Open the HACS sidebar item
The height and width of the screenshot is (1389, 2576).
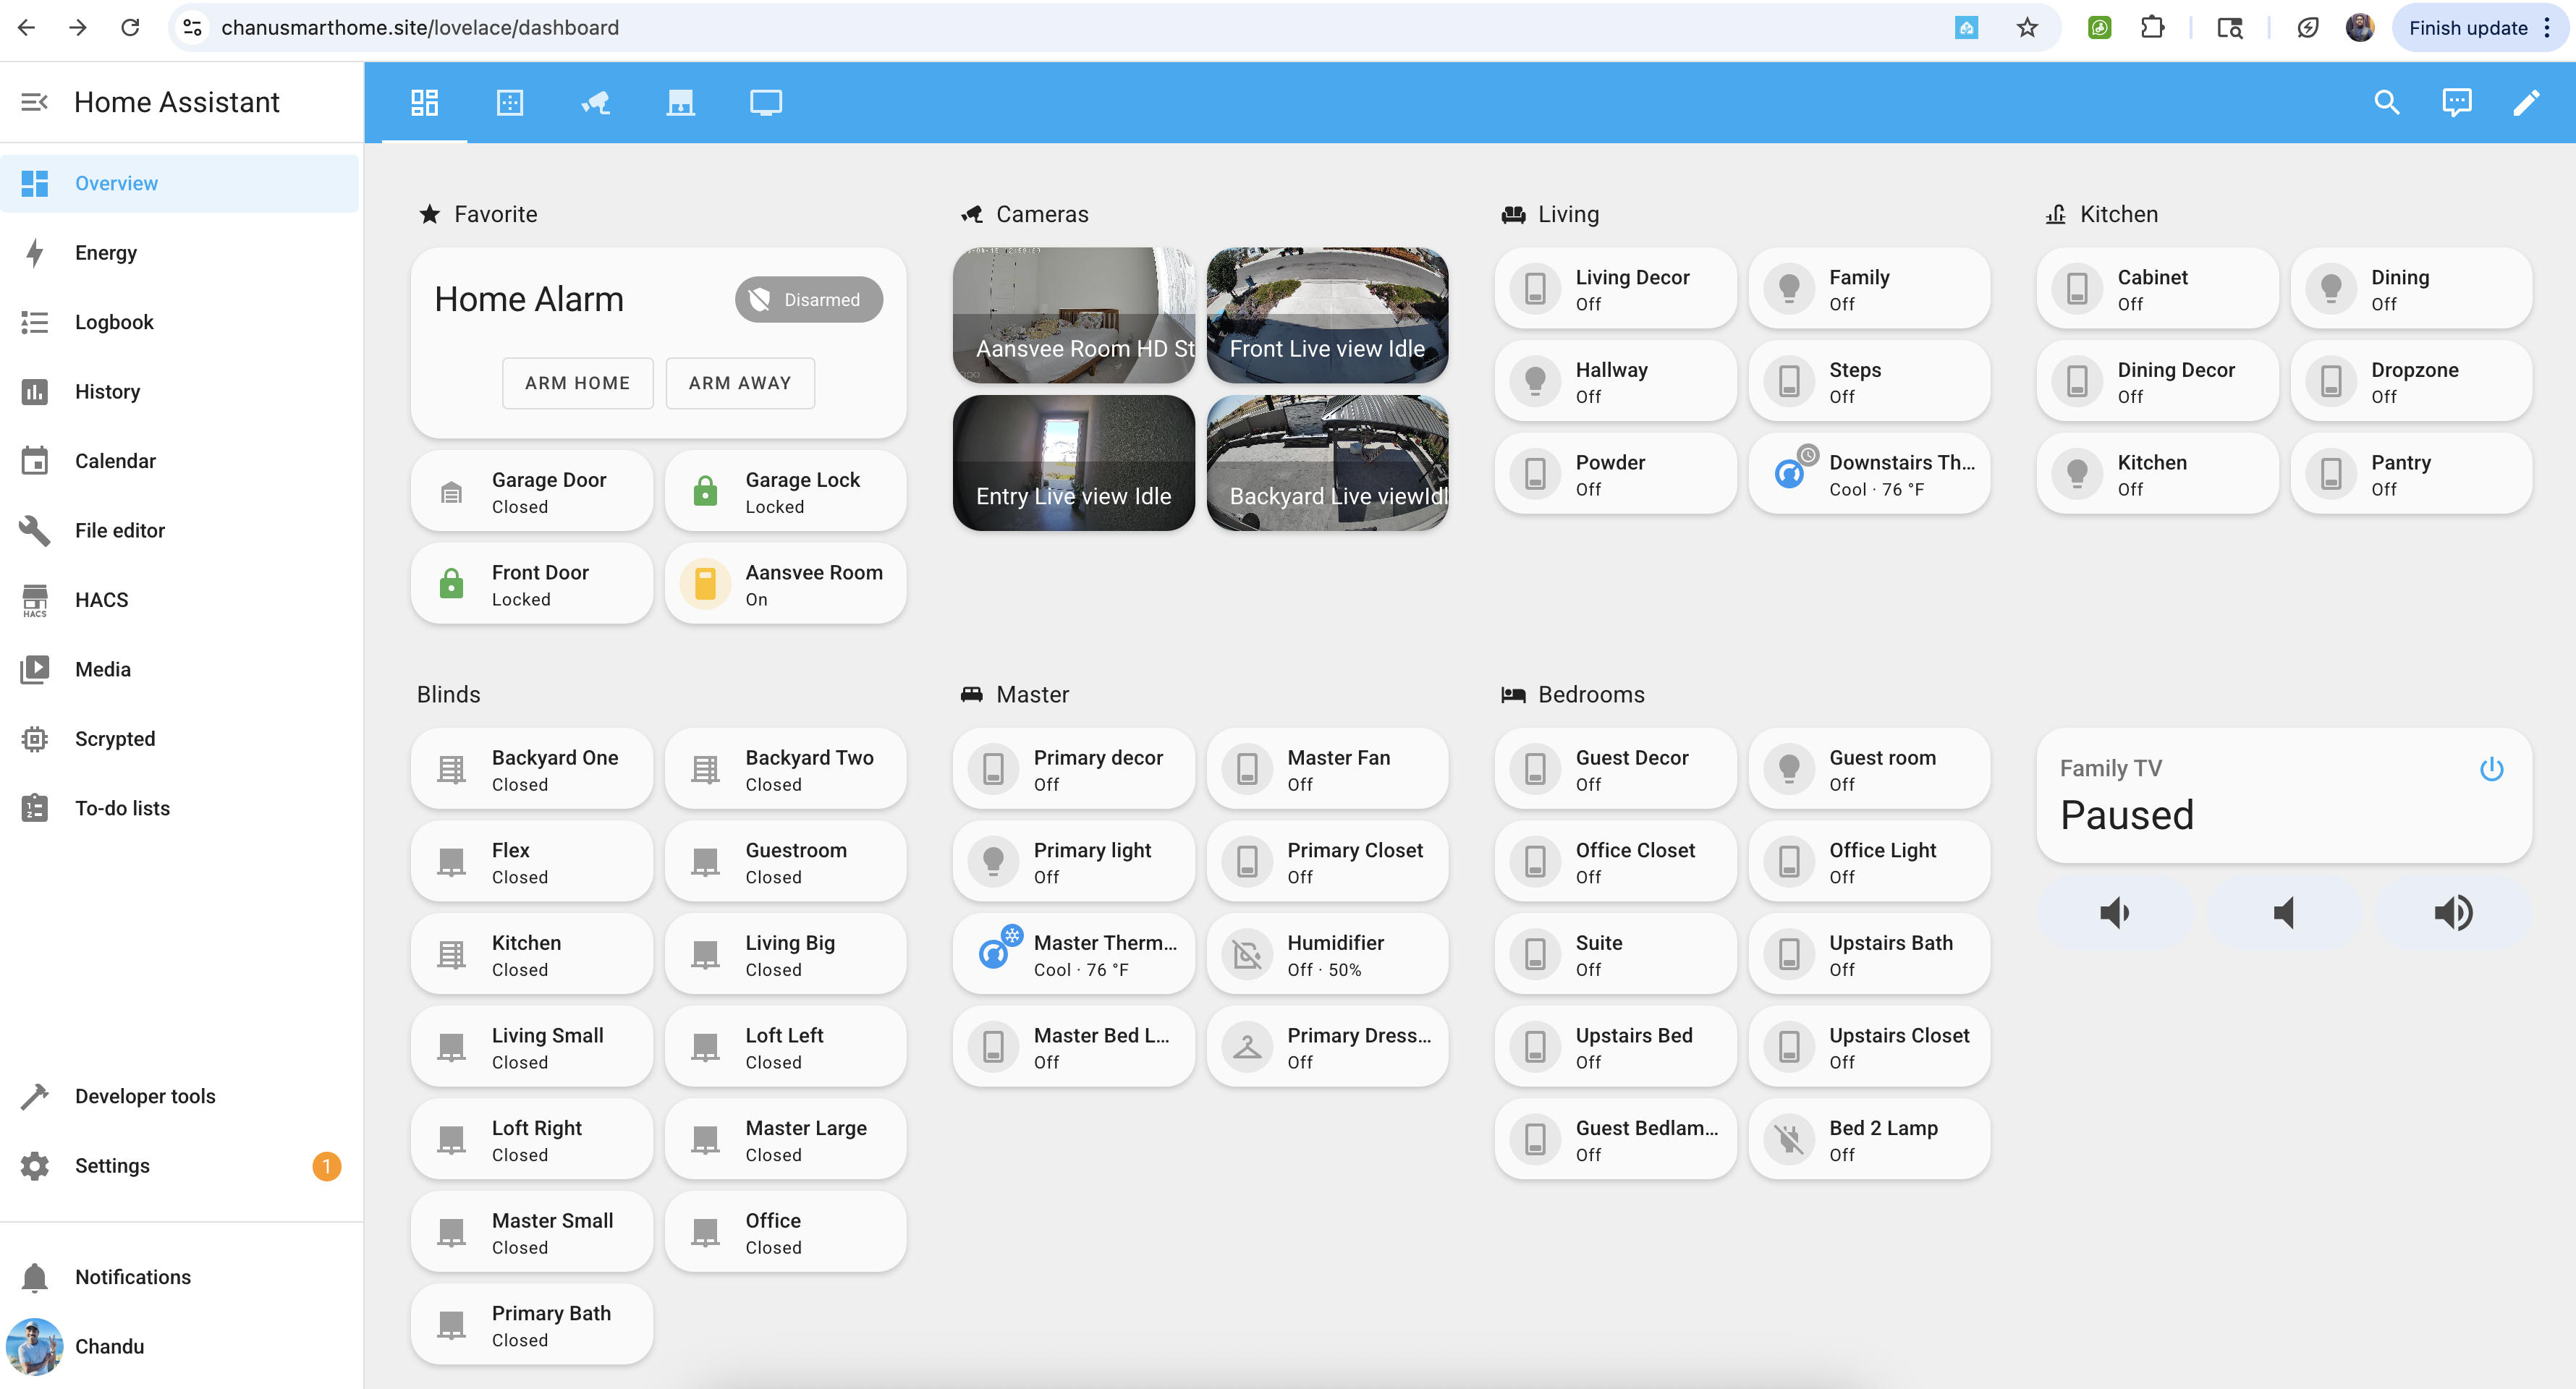tap(101, 600)
